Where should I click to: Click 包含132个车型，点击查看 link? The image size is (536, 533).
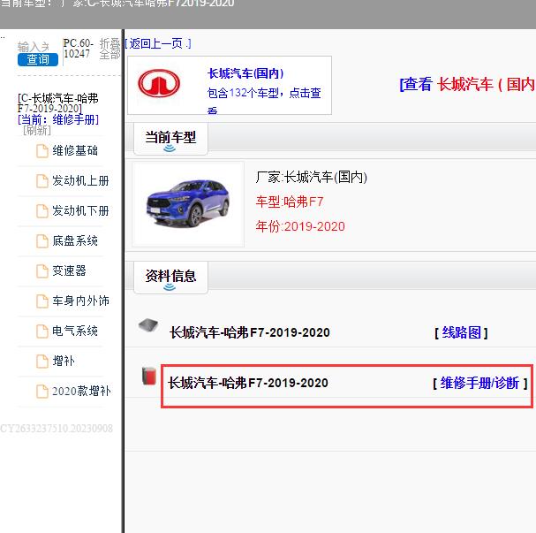click(x=264, y=100)
